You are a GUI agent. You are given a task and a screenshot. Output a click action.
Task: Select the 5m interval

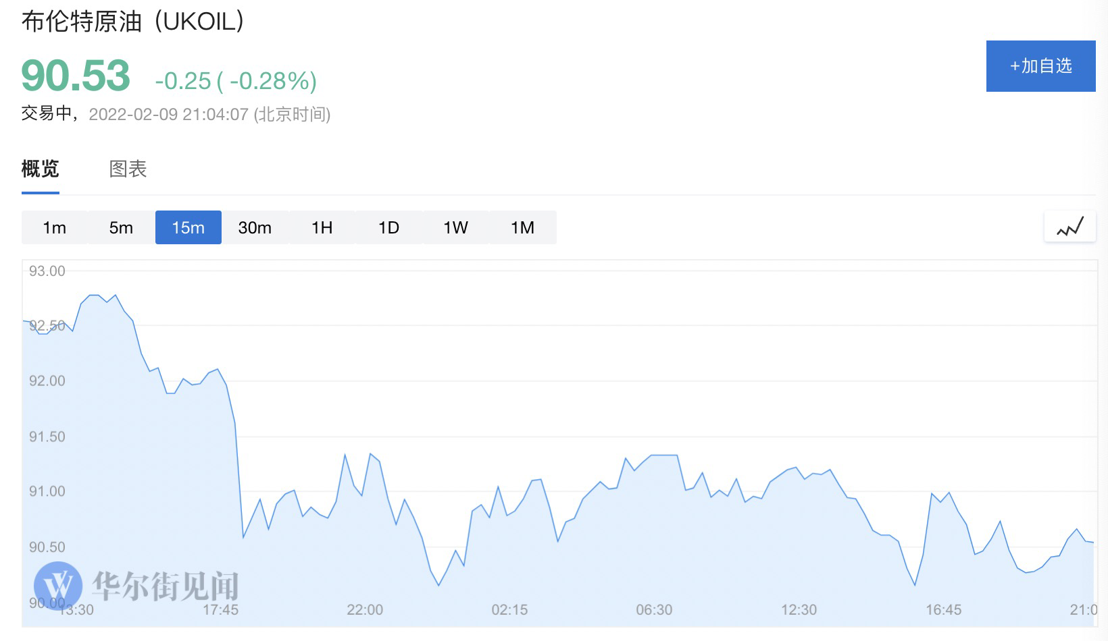[121, 228]
